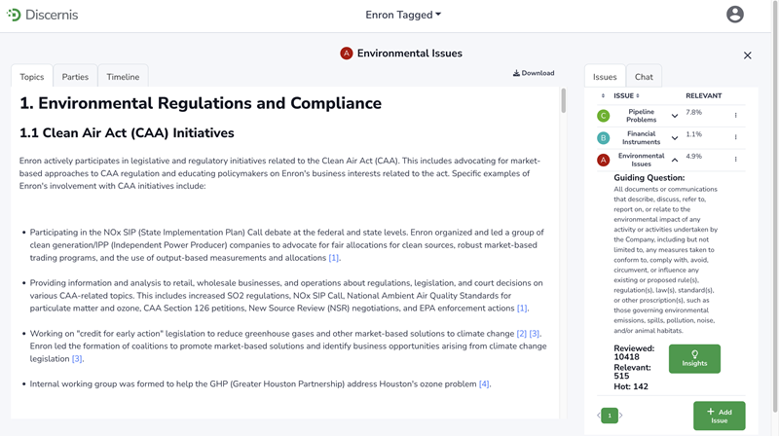Switch to the Timeline tab
Viewport: 779px width, 436px height.
(x=123, y=77)
